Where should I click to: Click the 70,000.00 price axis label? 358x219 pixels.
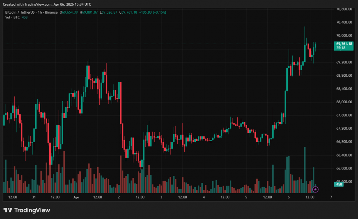(344, 36)
